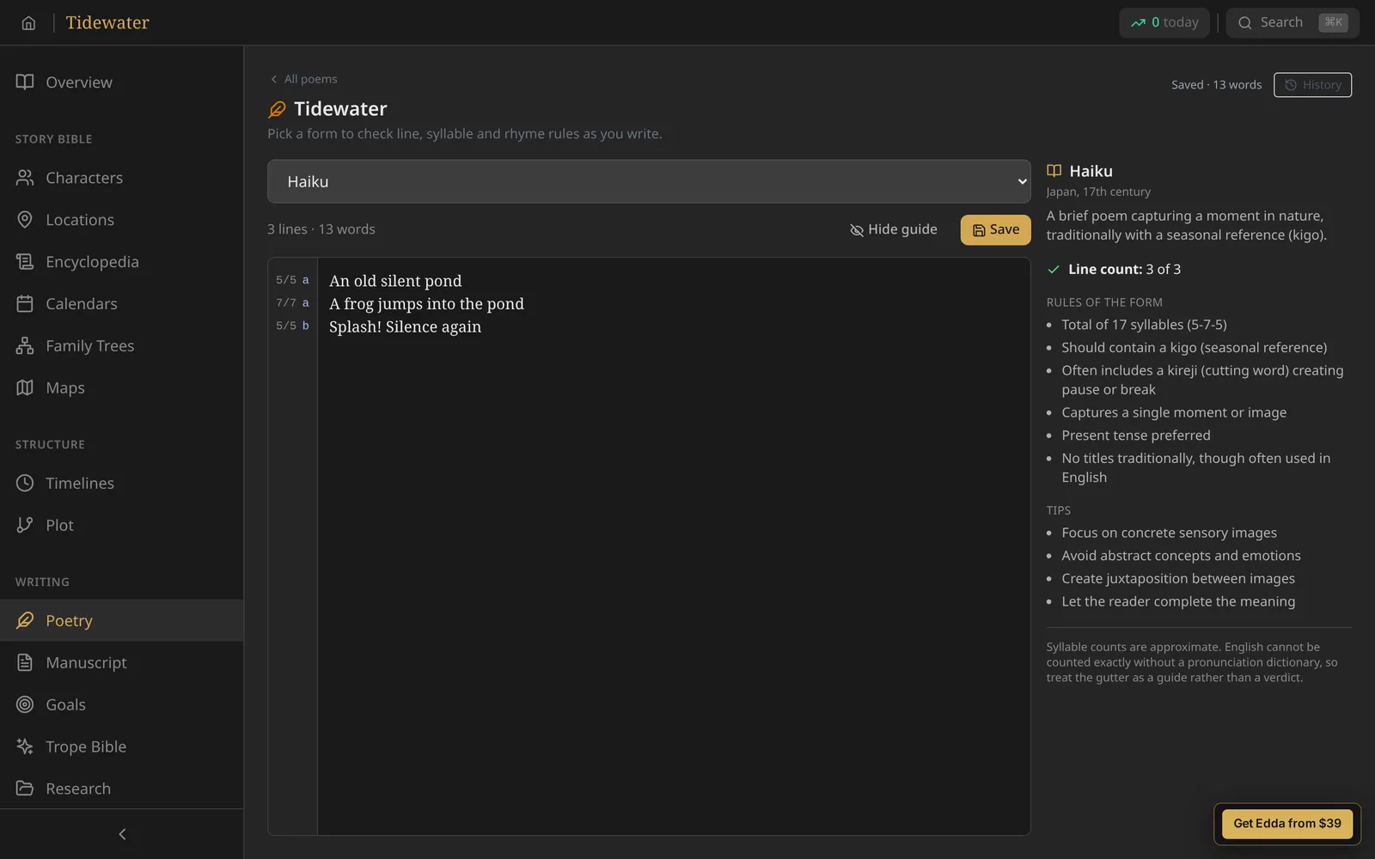Click in the poem editor at "Splash! Silence again"

tap(405, 327)
